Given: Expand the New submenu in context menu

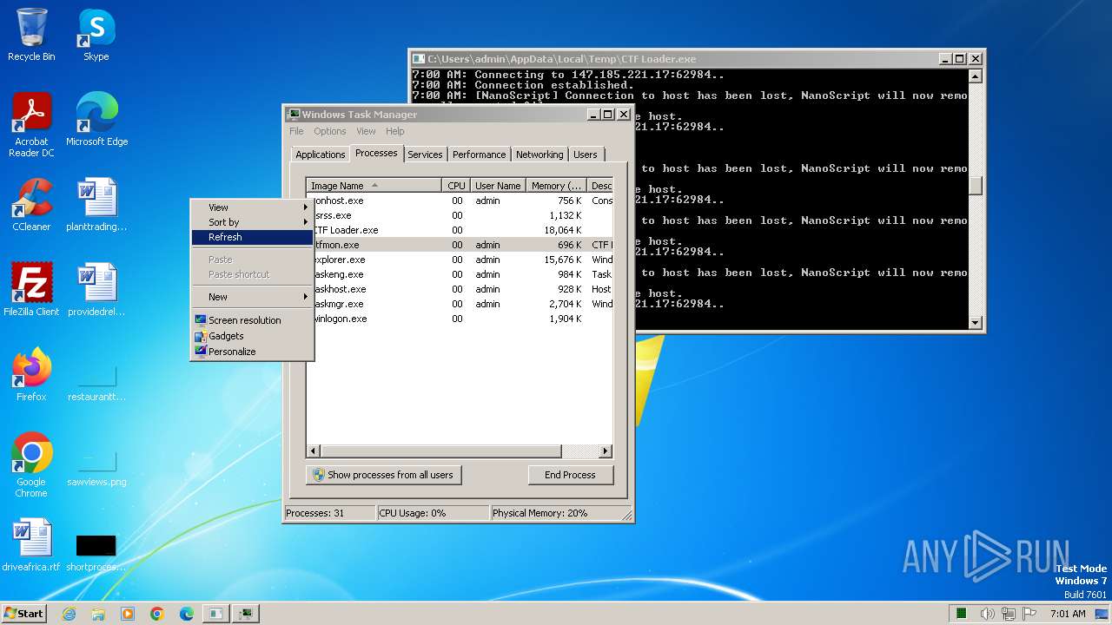Looking at the screenshot, I should (x=252, y=297).
